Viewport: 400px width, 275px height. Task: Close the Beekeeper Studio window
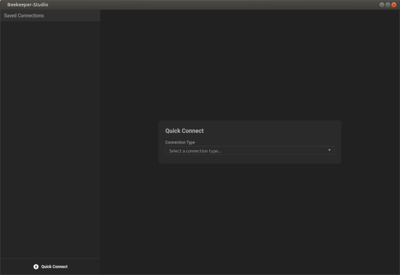[394, 4]
